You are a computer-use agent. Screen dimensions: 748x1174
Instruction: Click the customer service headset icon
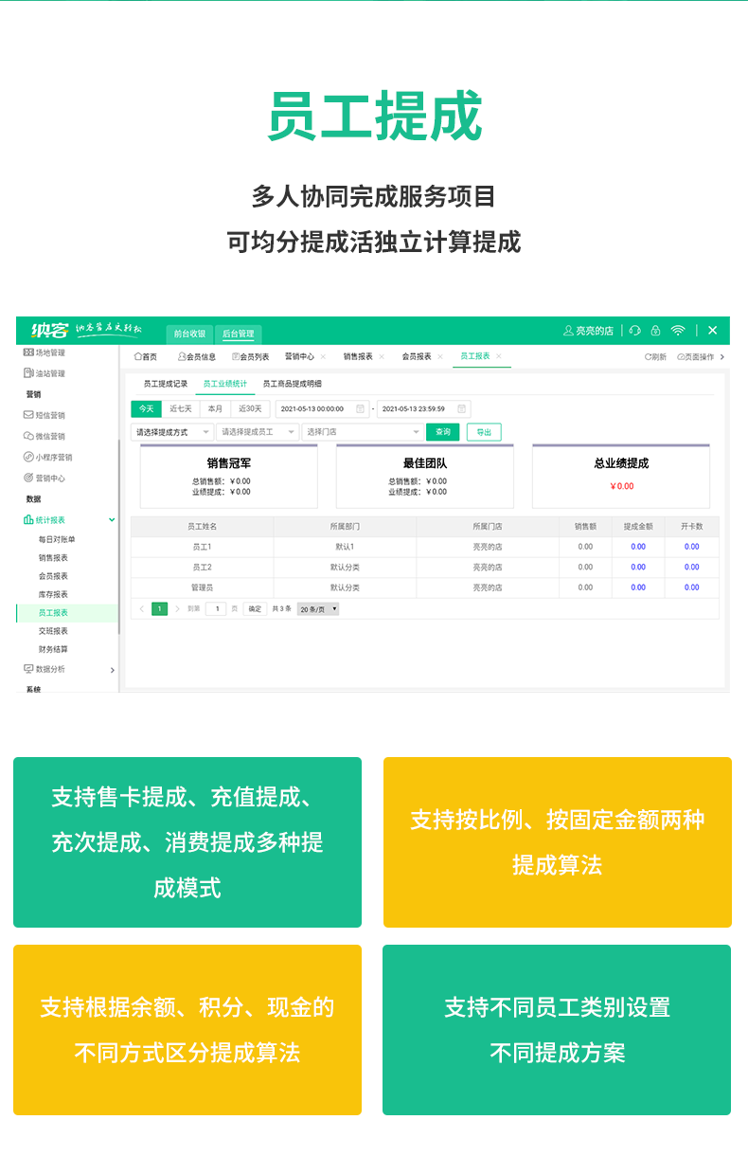tap(634, 331)
